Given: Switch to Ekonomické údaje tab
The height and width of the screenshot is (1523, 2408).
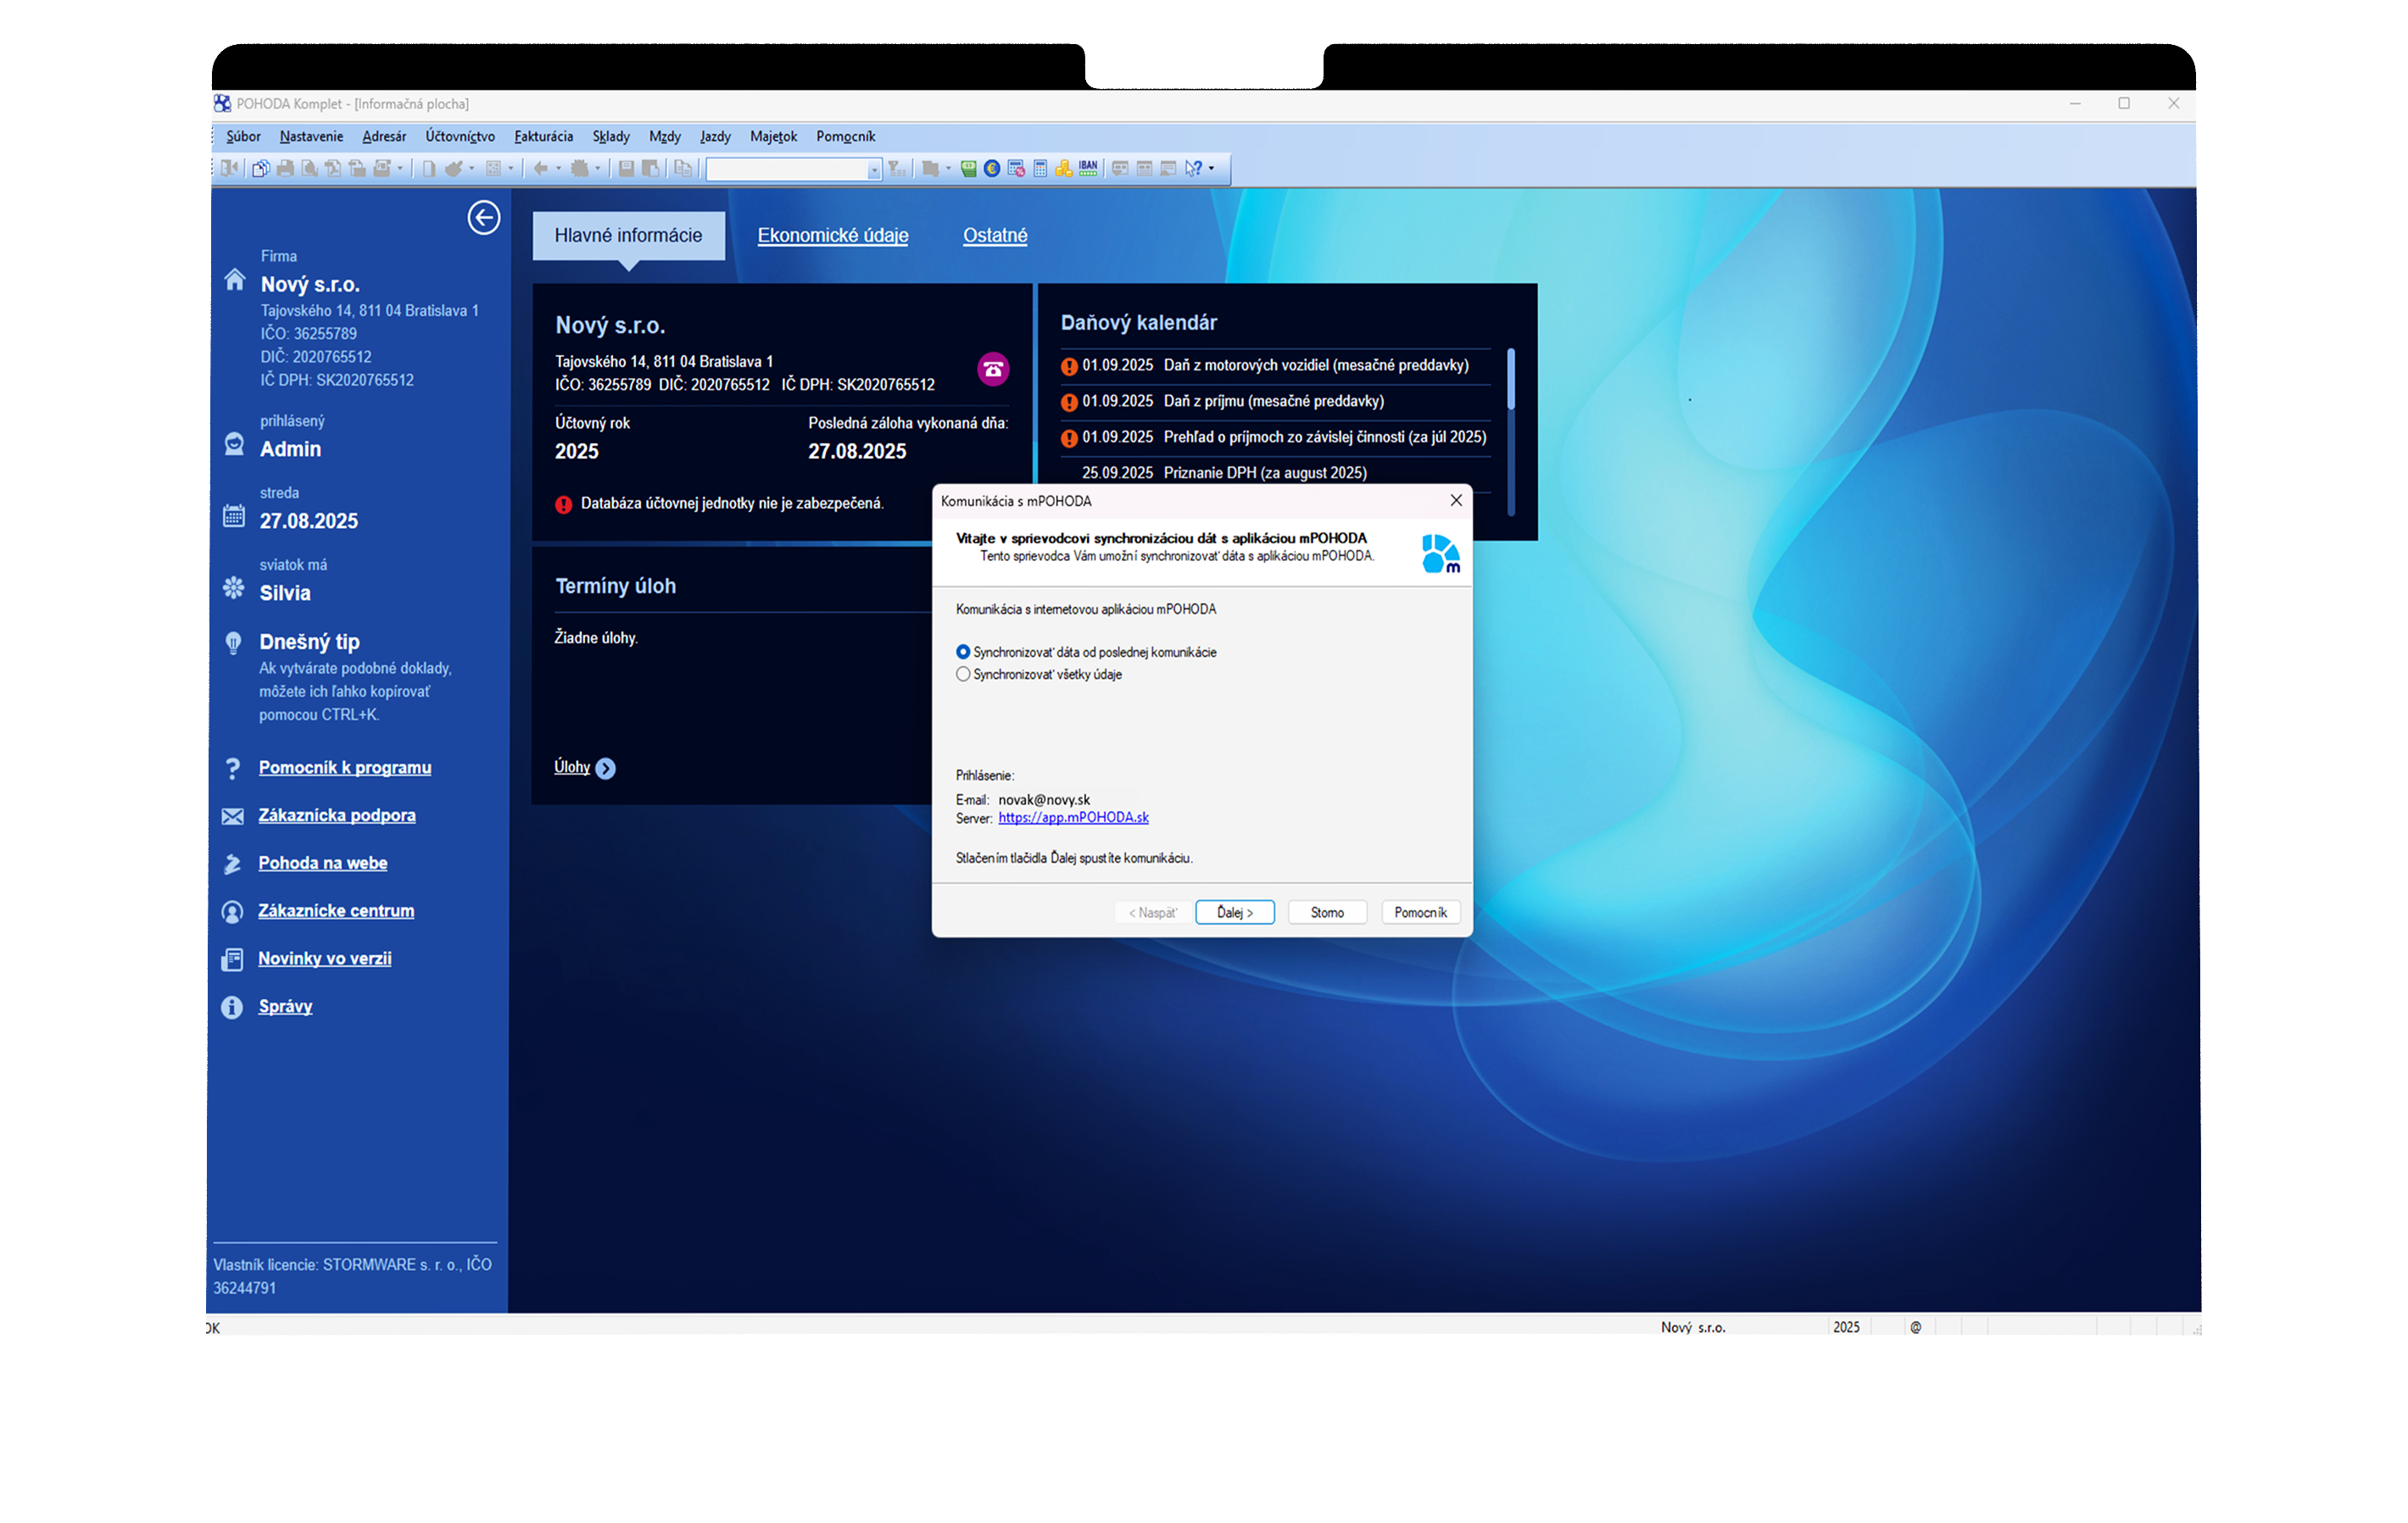Looking at the screenshot, I should pos(833,236).
